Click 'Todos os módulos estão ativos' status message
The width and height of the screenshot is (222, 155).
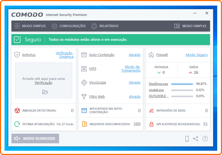tap(88, 39)
